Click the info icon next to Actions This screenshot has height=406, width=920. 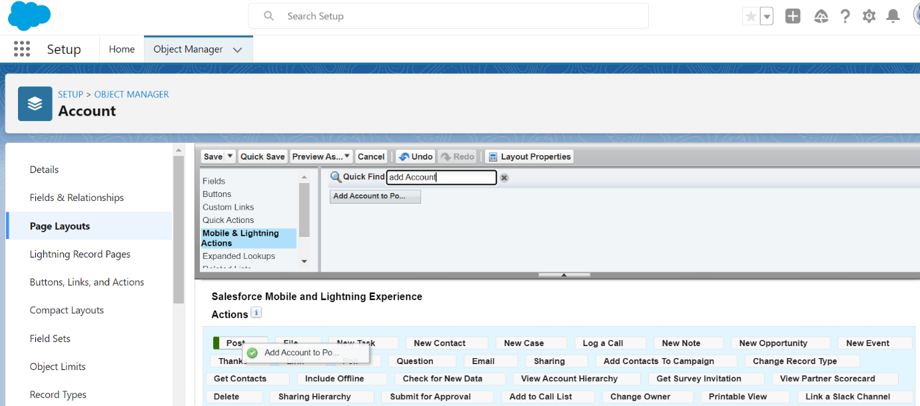256,313
